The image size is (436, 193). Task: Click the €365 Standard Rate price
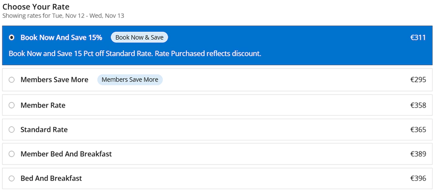pyautogui.click(x=418, y=130)
